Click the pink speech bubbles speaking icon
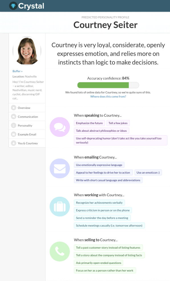Image resolution: width=170 pixels, height=281 pixels. tap(60, 127)
